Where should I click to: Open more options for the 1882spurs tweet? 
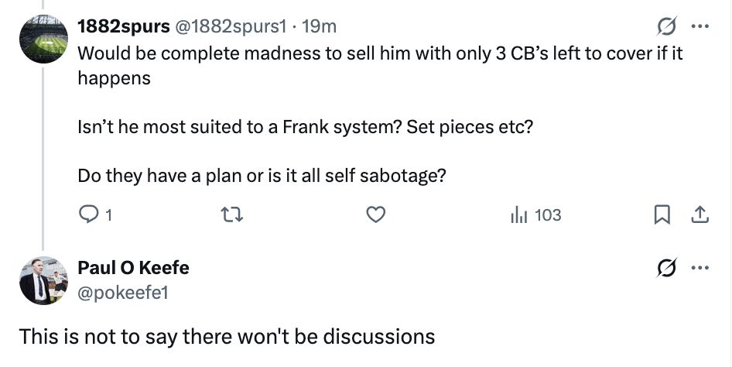click(700, 27)
